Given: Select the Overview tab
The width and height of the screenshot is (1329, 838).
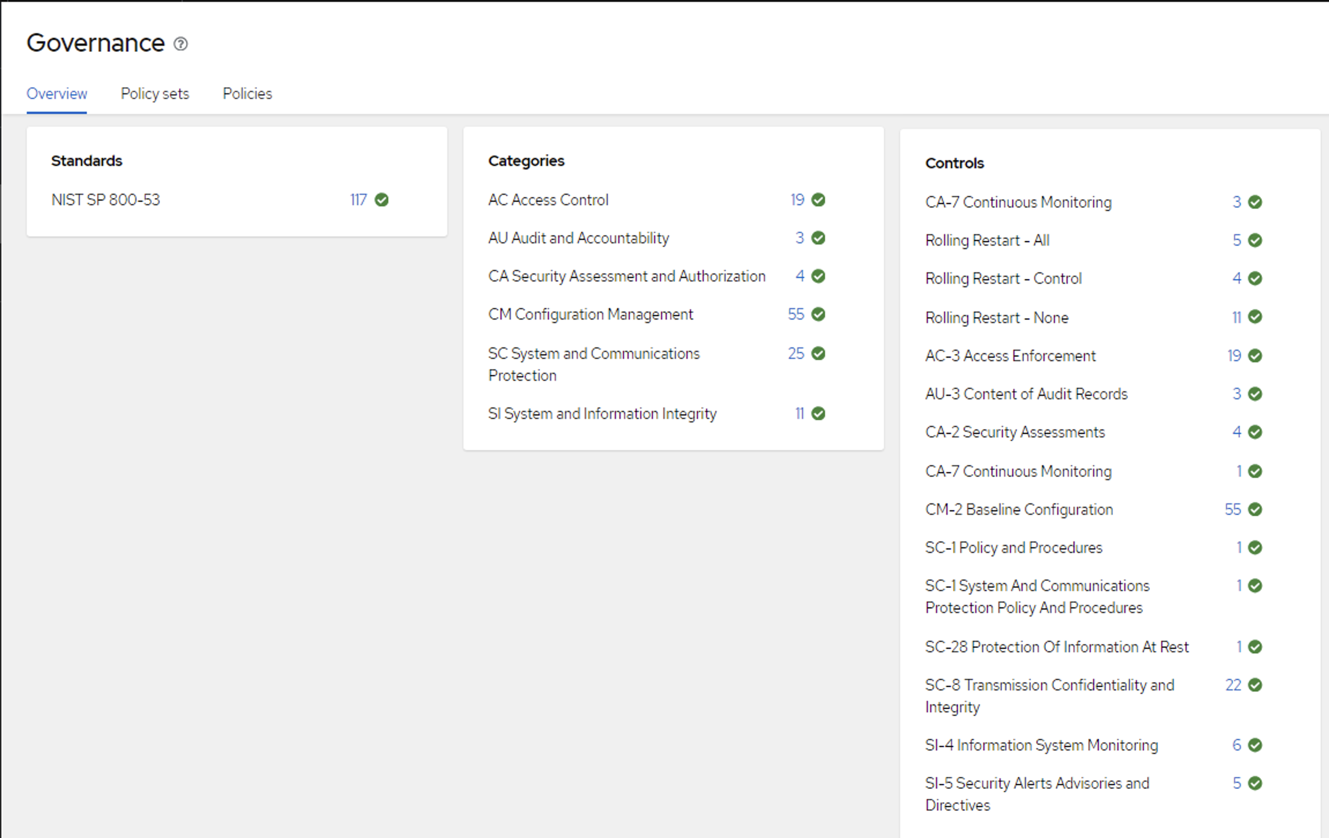Looking at the screenshot, I should [x=57, y=94].
